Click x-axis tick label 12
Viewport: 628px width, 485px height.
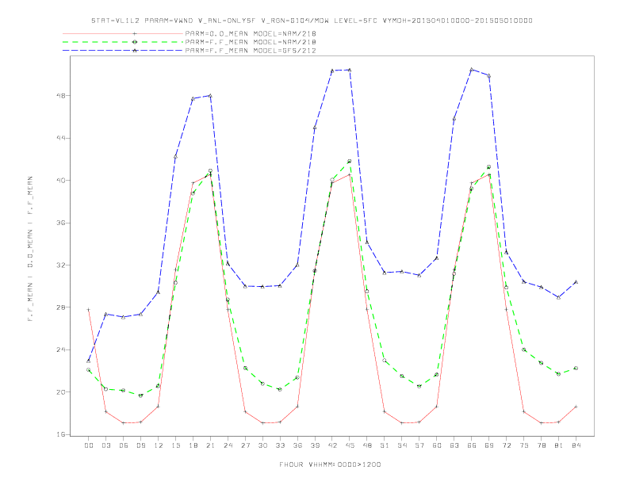click(159, 445)
